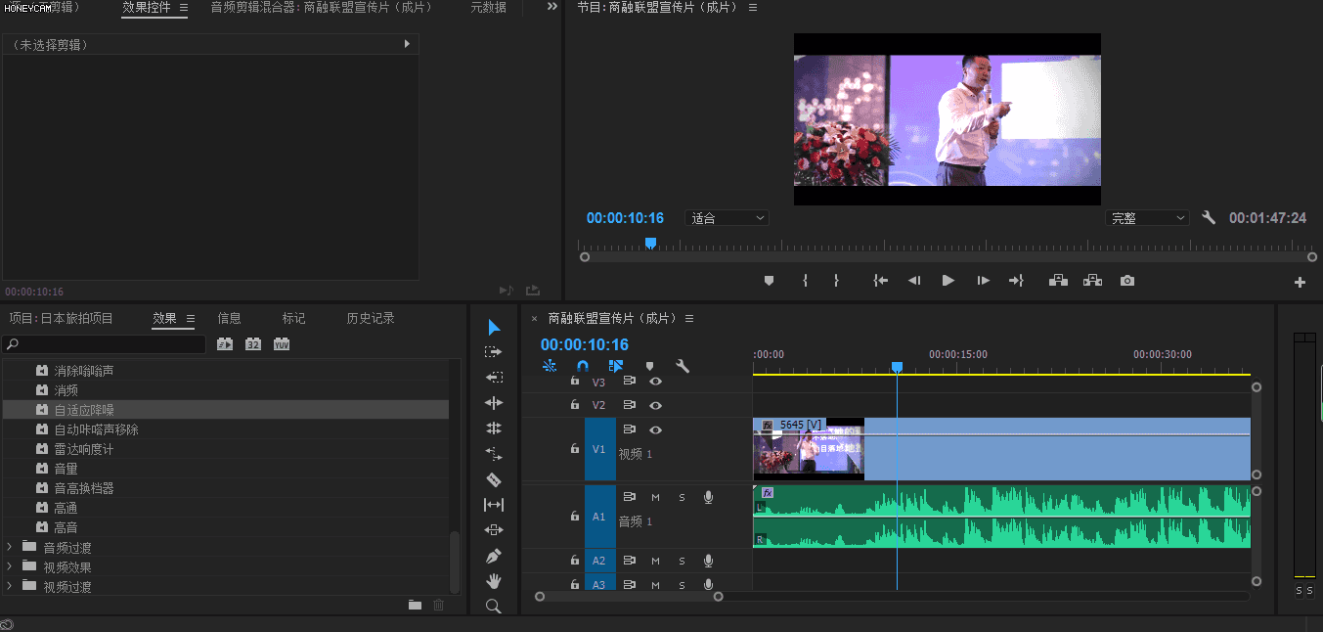Switch to 标记 tab
Image resolution: width=1323 pixels, height=632 pixels.
tap(293, 318)
